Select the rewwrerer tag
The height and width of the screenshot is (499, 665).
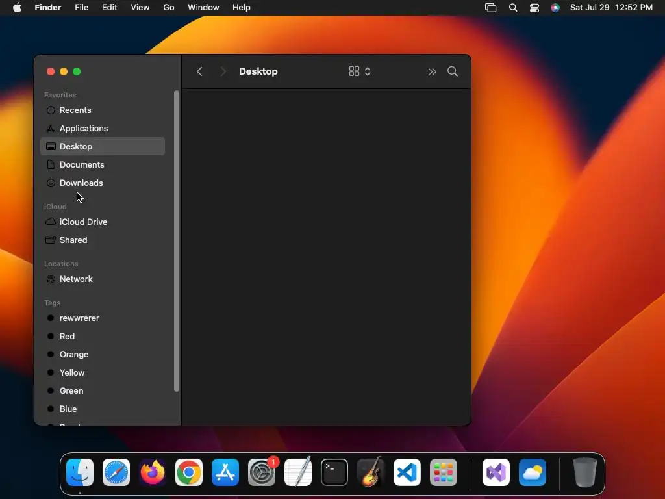(x=102, y=318)
